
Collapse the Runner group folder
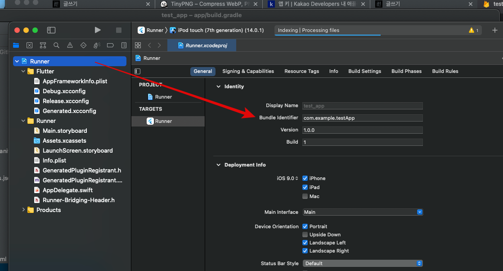23,121
